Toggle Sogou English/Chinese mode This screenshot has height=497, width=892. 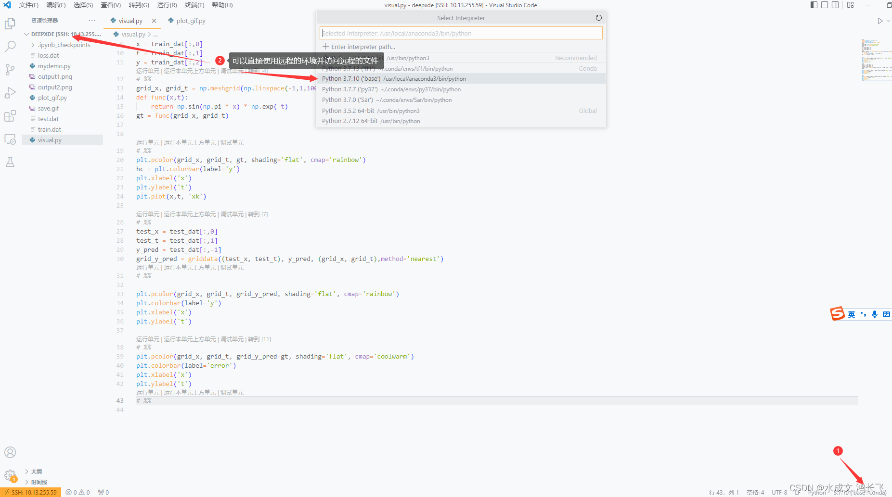click(x=852, y=314)
